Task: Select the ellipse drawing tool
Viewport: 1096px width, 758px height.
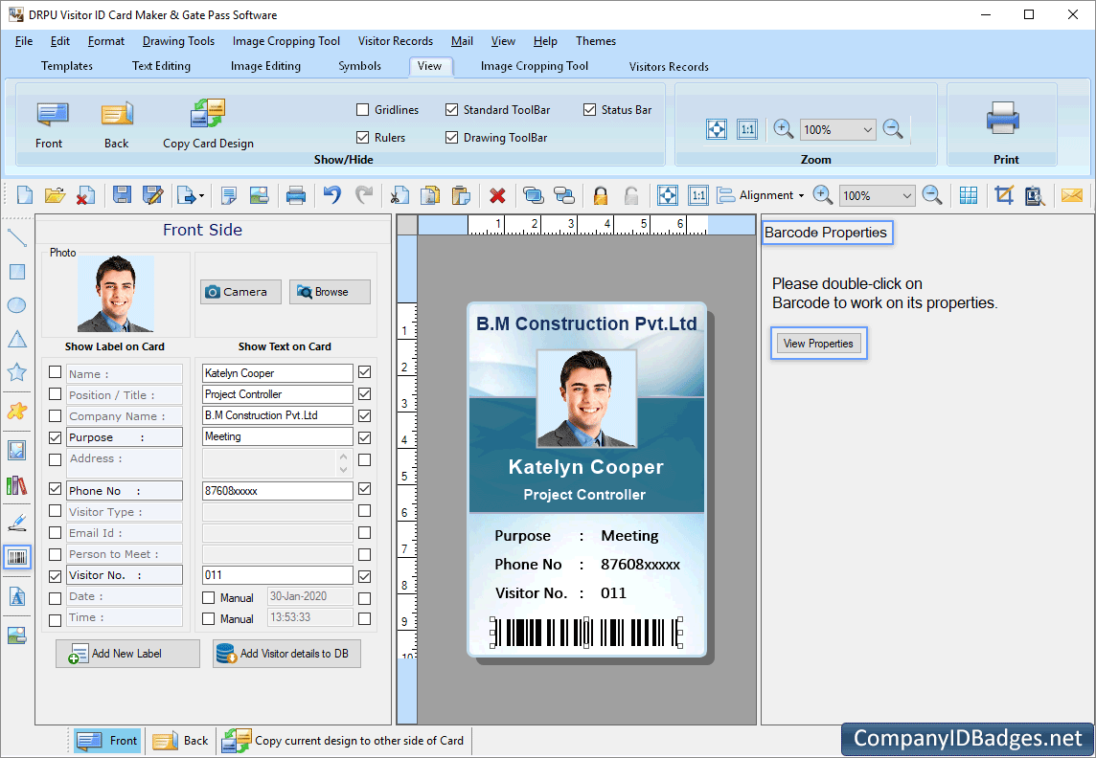Action: (17, 305)
